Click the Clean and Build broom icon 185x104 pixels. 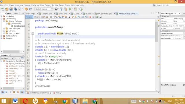point(66,9)
